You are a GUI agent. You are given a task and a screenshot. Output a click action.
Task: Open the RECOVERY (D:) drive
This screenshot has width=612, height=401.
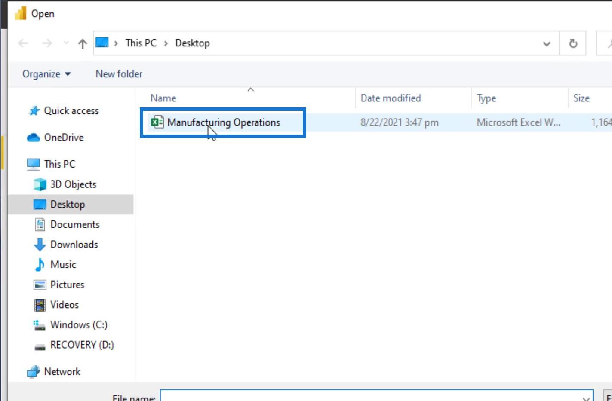point(82,345)
